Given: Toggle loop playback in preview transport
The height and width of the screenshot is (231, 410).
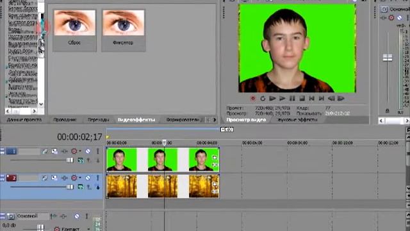Looking at the screenshot, I should [263, 98].
